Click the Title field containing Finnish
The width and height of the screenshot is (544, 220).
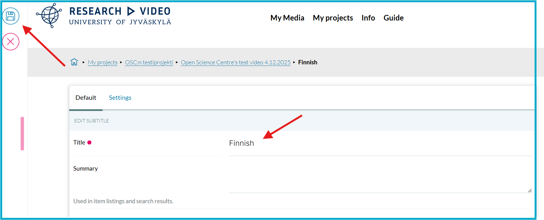tap(380, 143)
